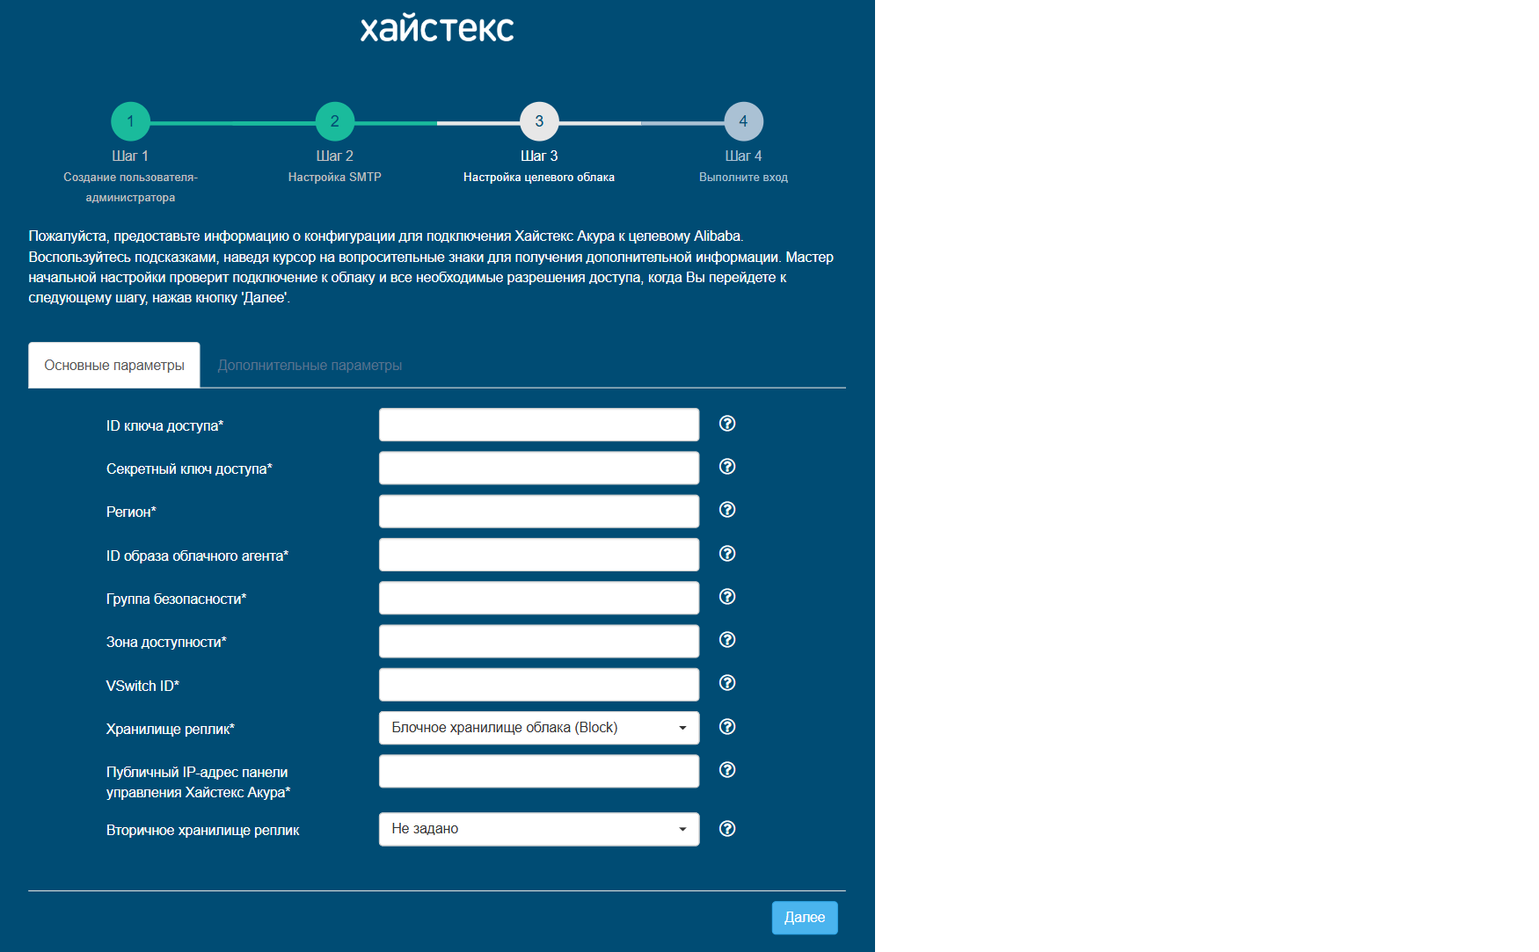This screenshot has width=1539, height=952.
Task: Click help icon beside Регион field
Action: 727,510
